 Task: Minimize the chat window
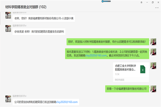(x=147, y=2)
